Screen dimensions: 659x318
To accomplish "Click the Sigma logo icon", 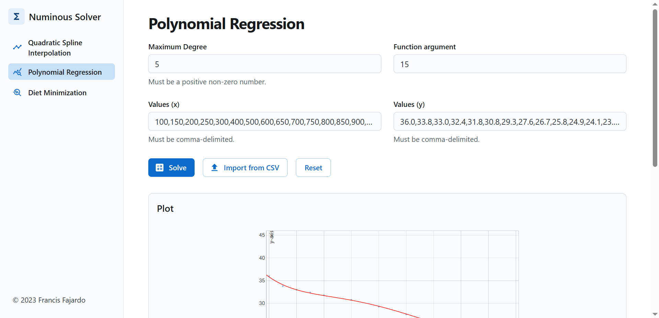I will coord(16,16).
